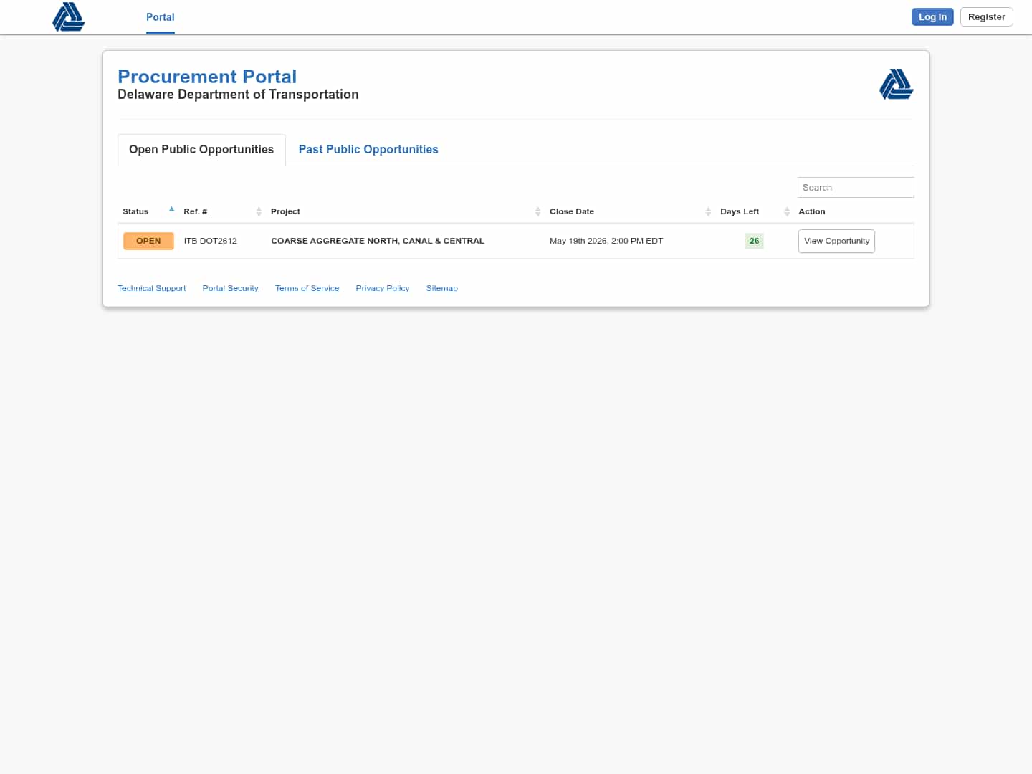Image resolution: width=1032 pixels, height=774 pixels.
Task: Click the DelDOT logo inside the portal card
Action: tap(897, 84)
